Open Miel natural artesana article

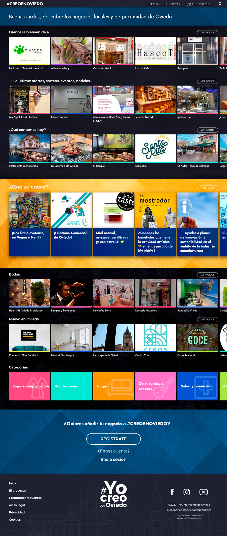113,224
